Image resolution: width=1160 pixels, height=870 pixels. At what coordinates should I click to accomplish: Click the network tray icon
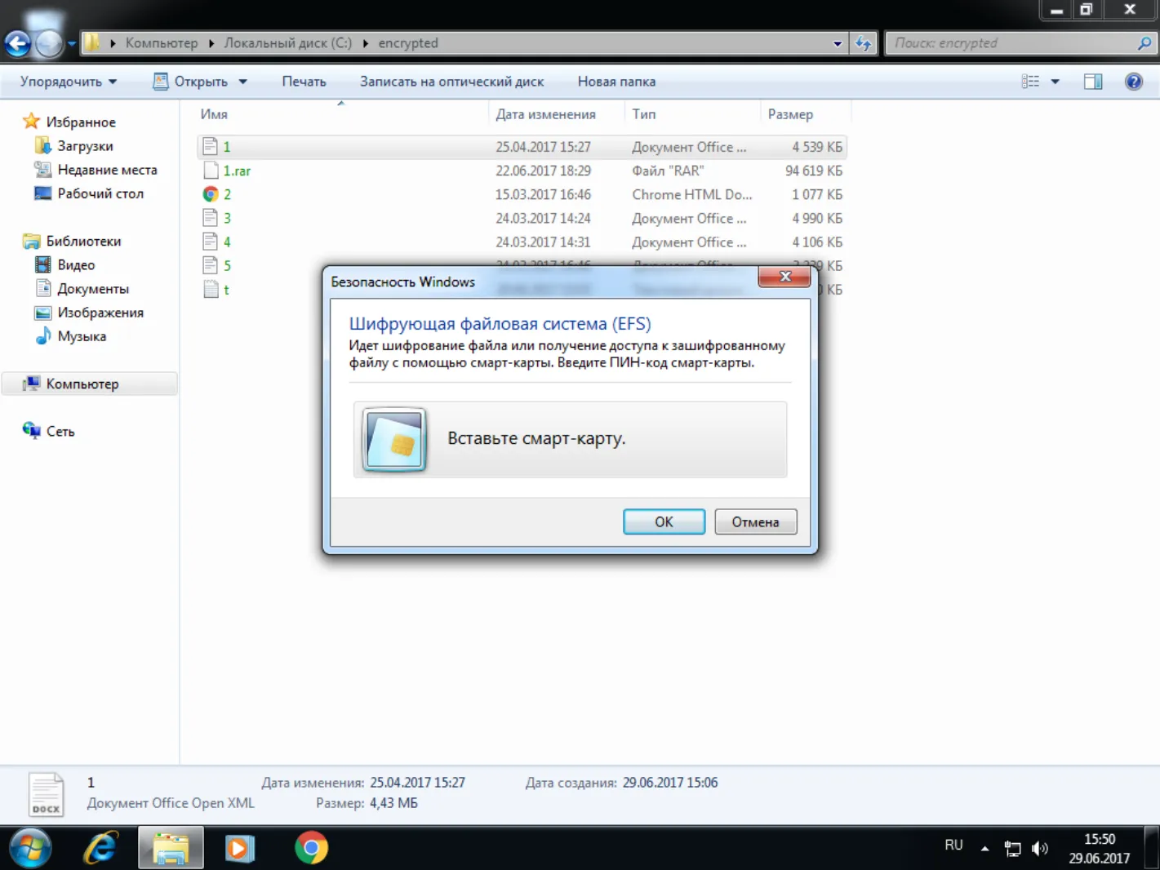tap(1012, 849)
